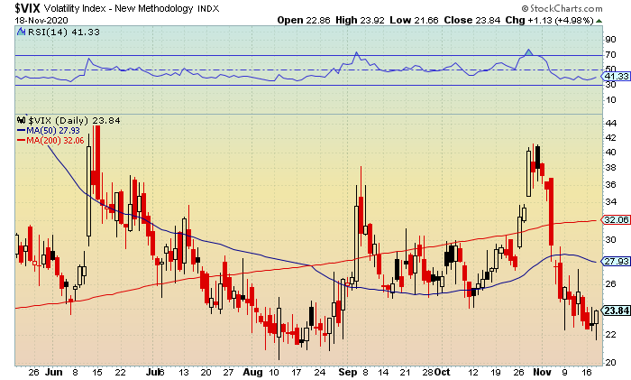Click the 23.84 last price tag

click(x=616, y=310)
